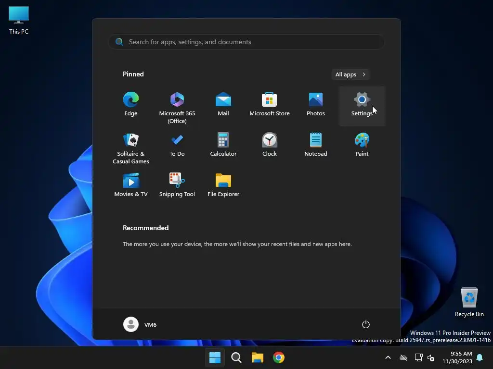493x369 pixels.
Task: Expand the All apps list
Action: [350, 74]
